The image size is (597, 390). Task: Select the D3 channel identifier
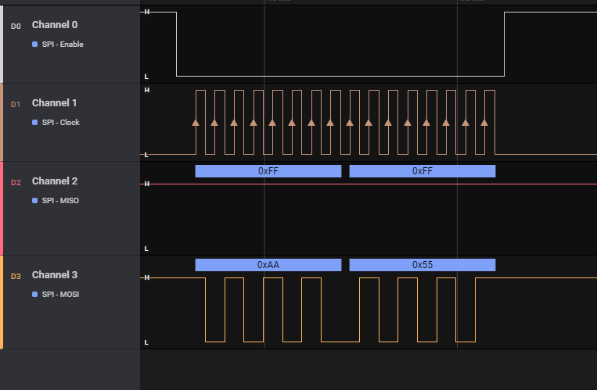[x=16, y=276]
